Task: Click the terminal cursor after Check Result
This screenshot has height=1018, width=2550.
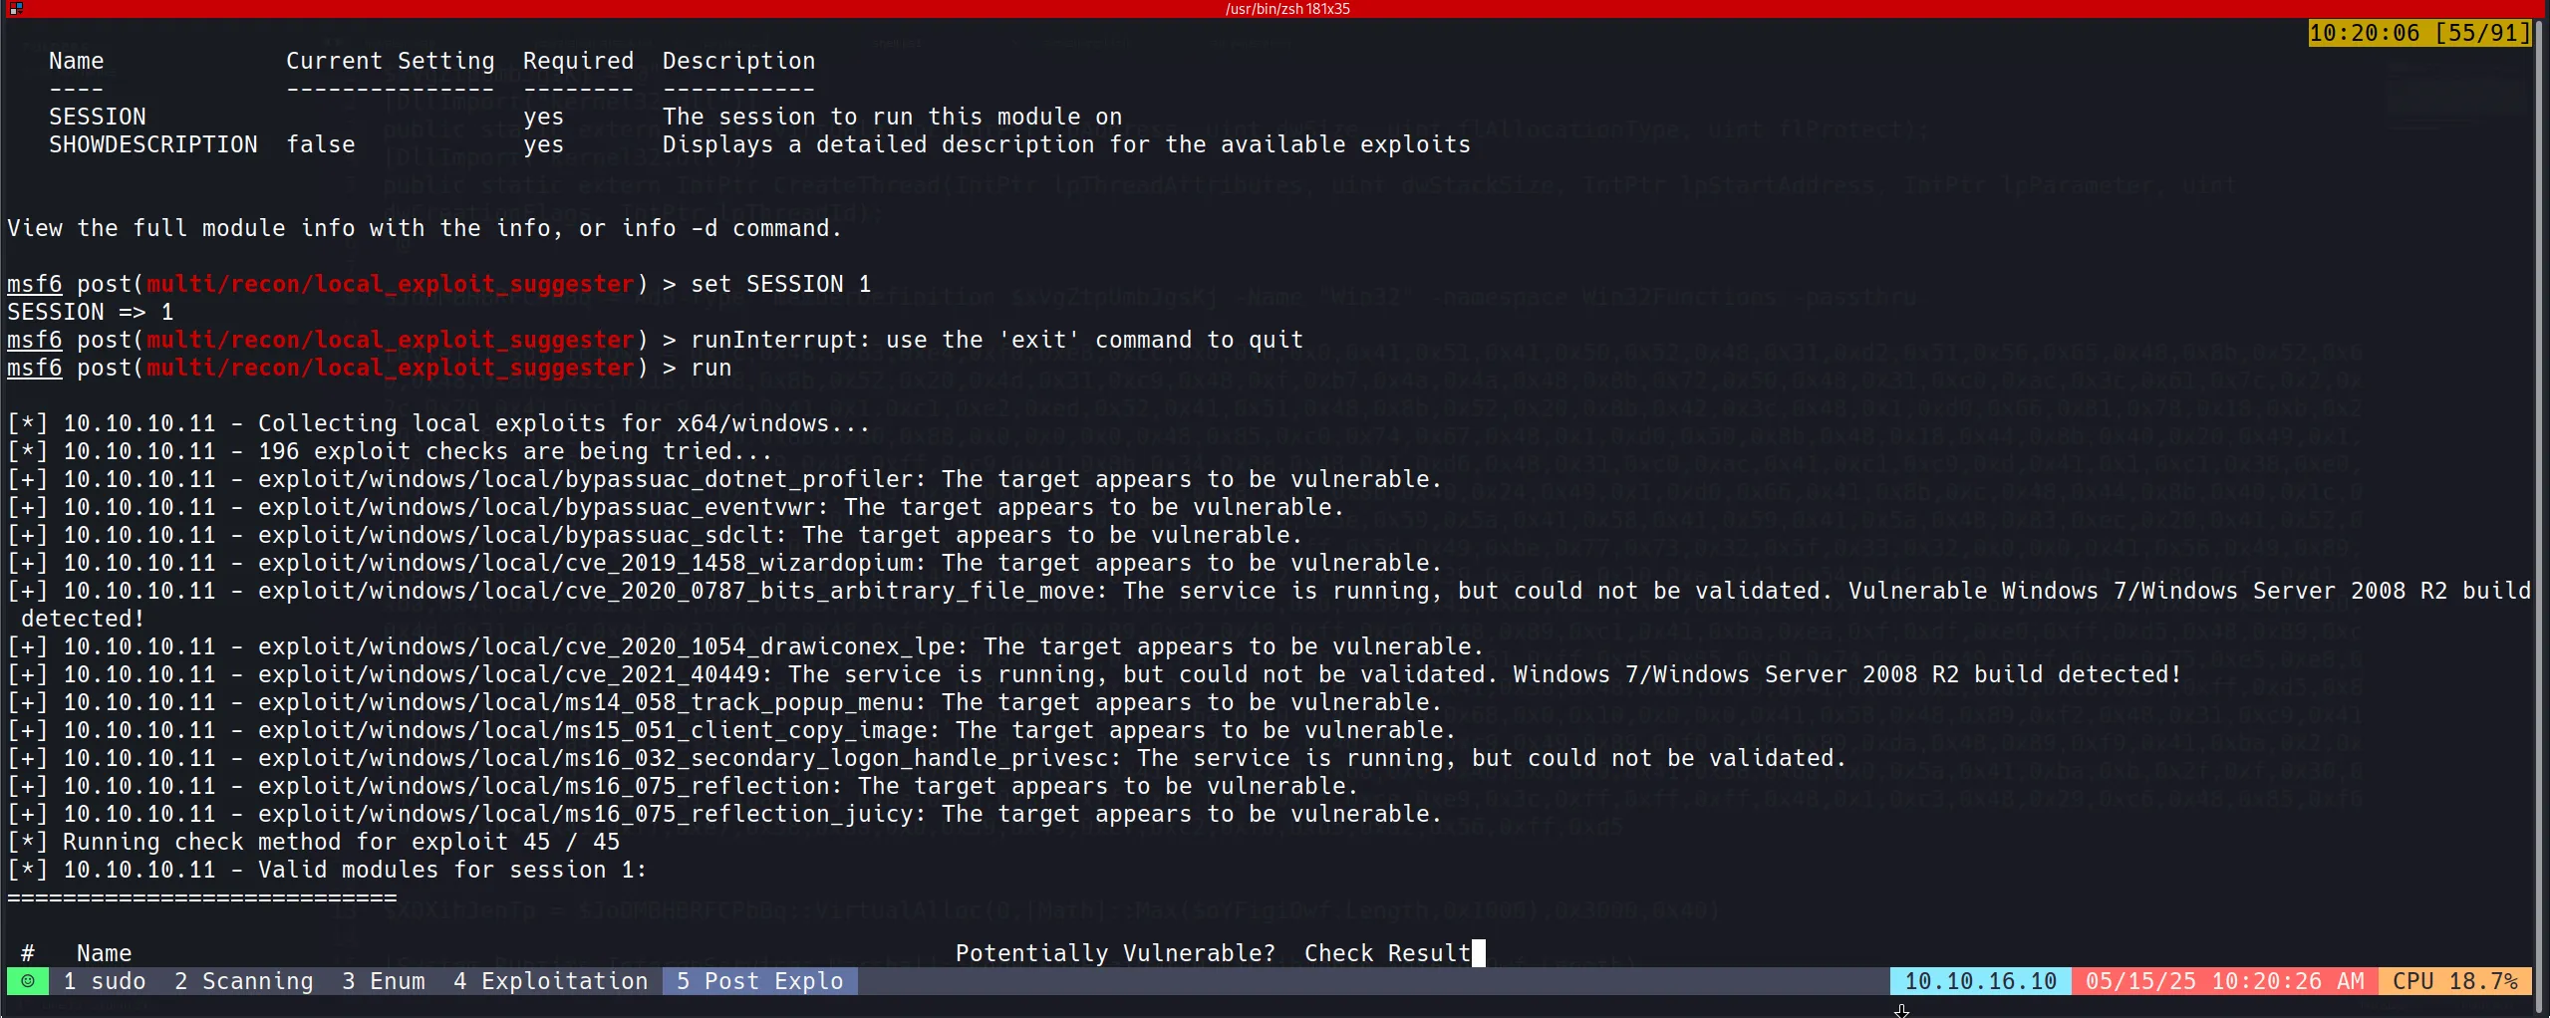Action: pyautogui.click(x=1479, y=953)
